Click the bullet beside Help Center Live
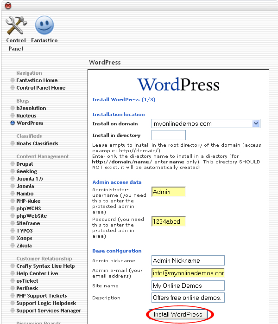 click(x=13, y=273)
